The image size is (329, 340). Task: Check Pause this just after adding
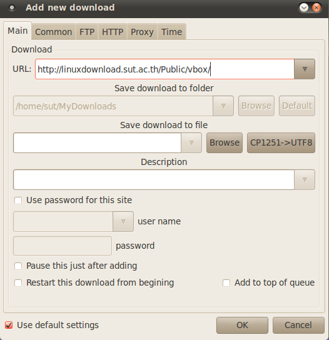coord(18,266)
